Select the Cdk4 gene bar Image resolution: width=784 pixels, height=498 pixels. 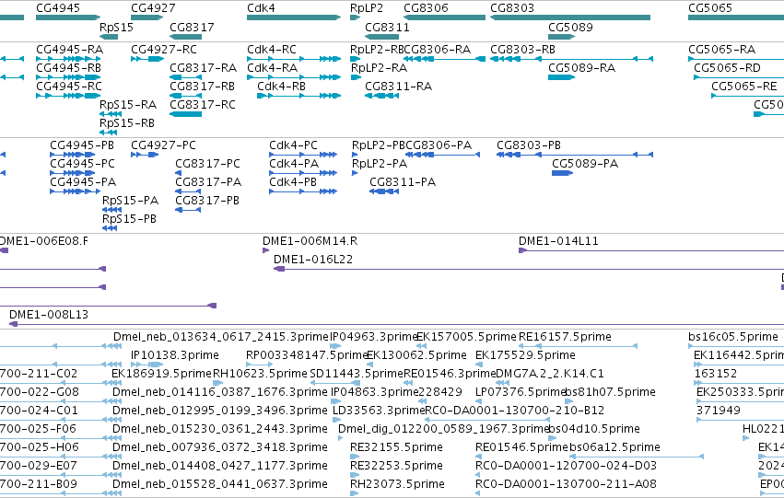click(294, 17)
